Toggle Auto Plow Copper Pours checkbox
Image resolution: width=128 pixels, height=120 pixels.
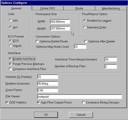[38, 102]
